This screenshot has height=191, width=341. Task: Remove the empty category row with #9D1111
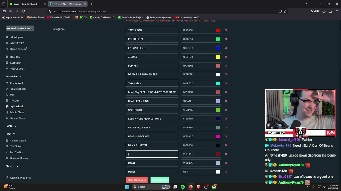(x=226, y=154)
